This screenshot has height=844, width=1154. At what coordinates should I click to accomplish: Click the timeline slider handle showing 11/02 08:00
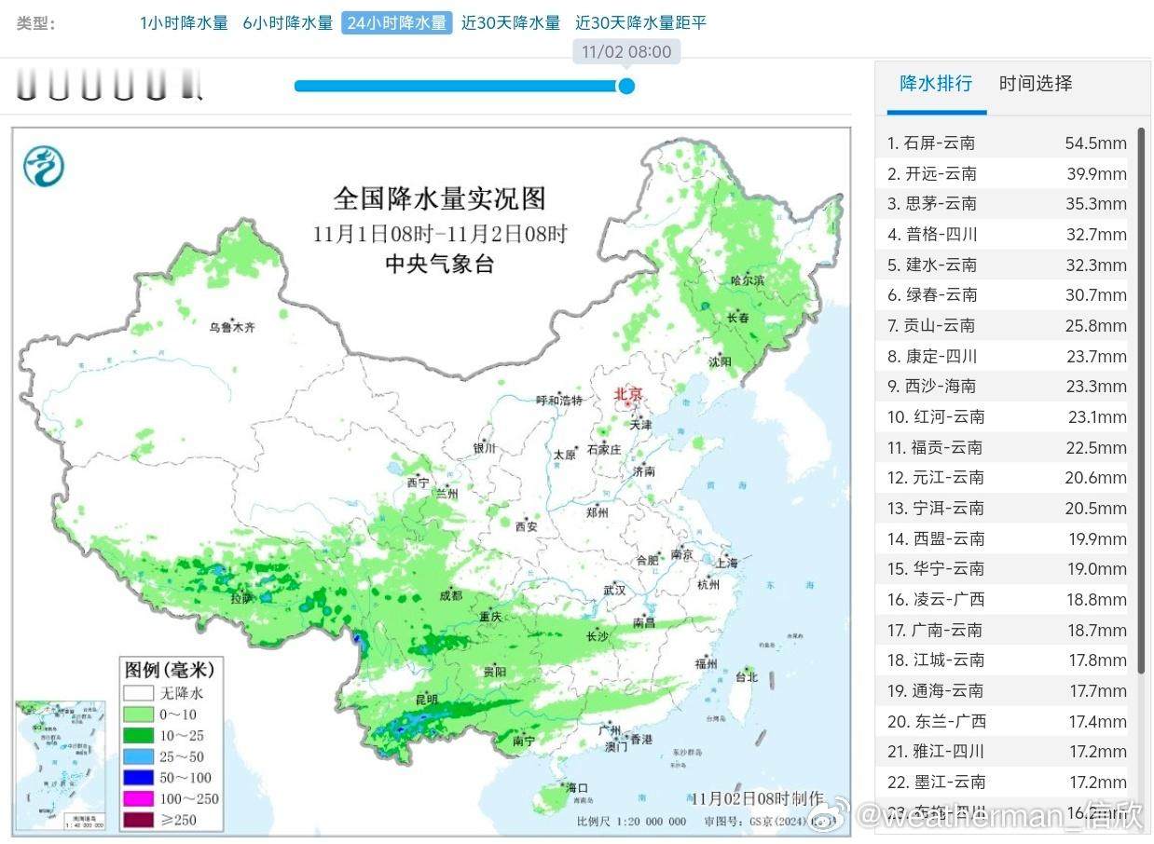pos(626,86)
